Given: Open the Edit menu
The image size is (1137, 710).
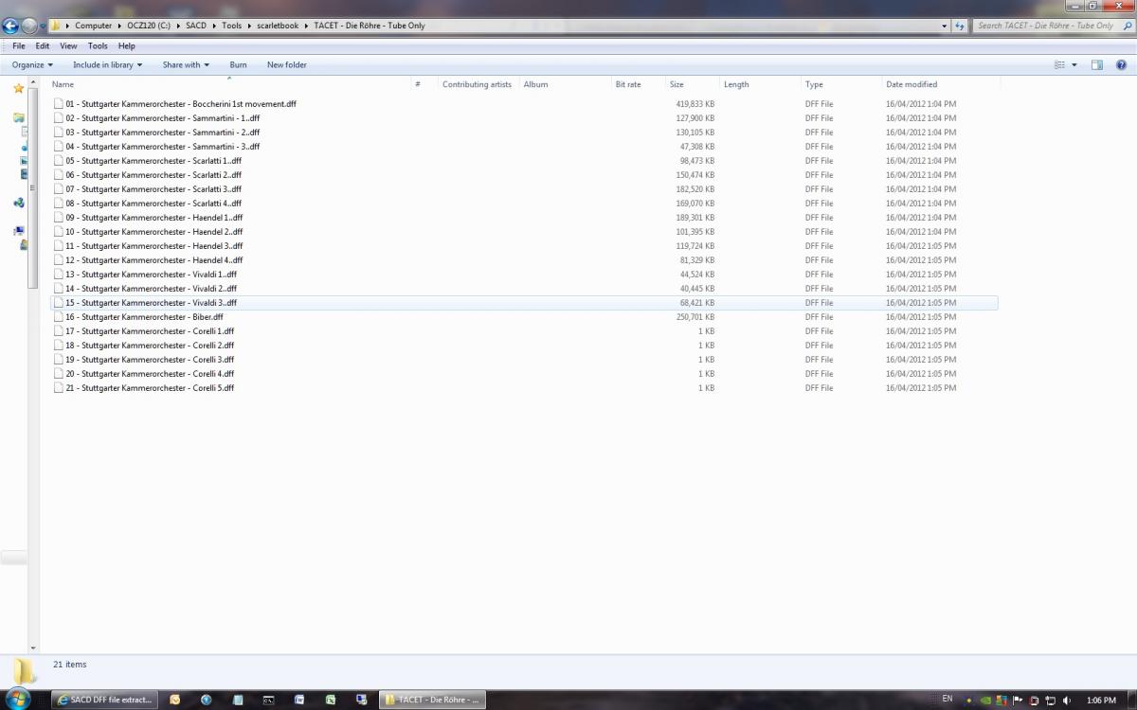Looking at the screenshot, I should point(43,45).
